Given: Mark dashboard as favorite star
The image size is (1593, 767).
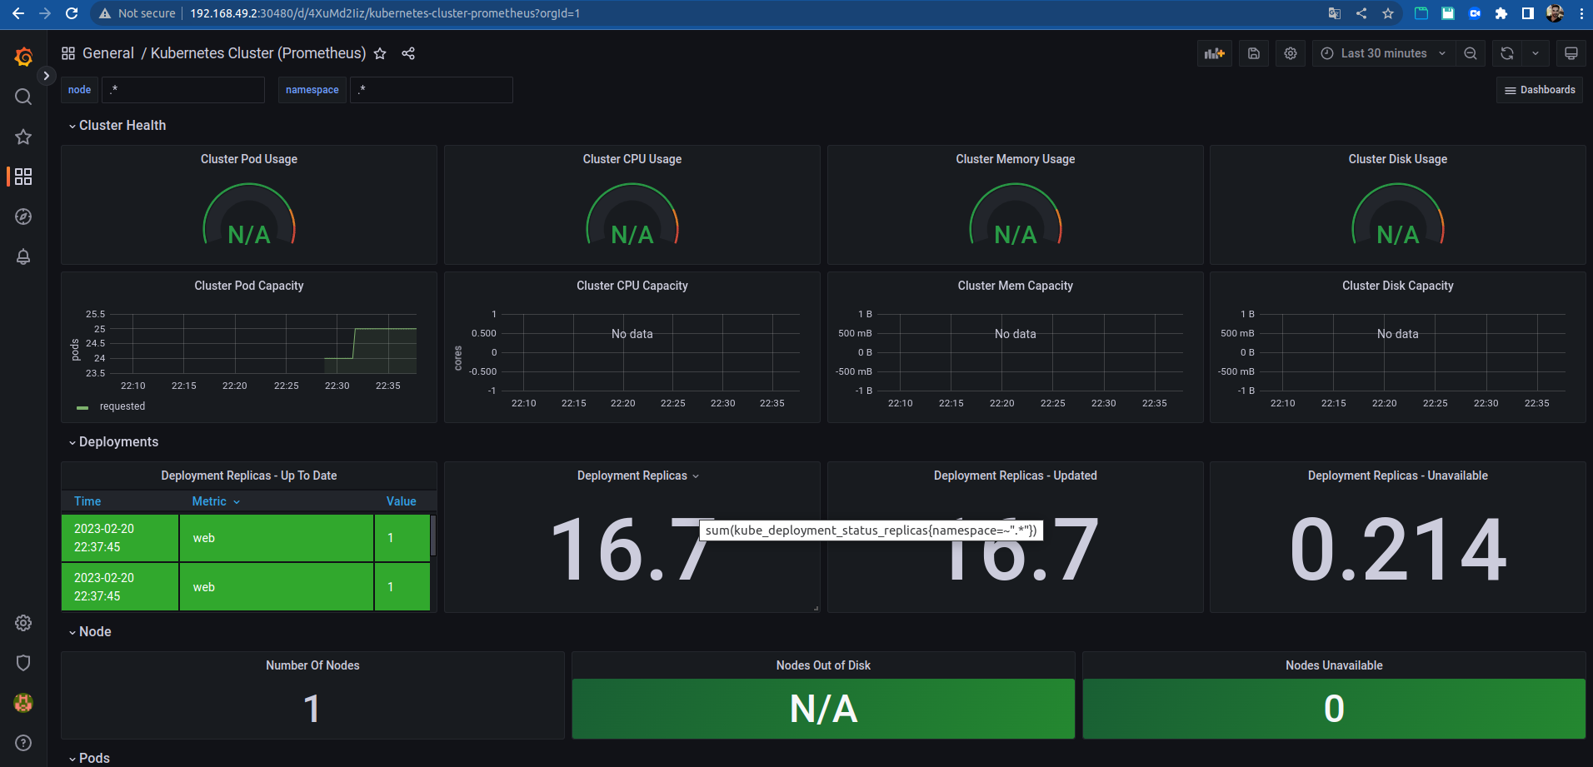Looking at the screenshot, I should click(380, 53).
